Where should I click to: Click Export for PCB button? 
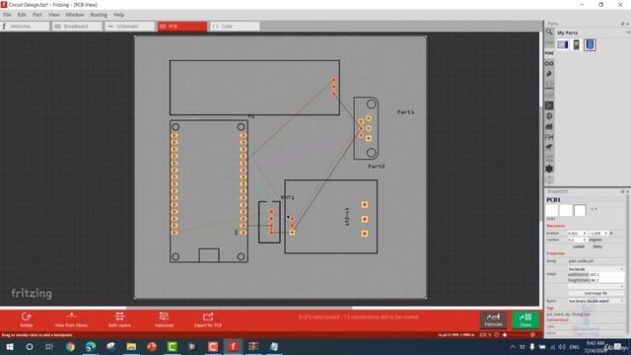(208, 319)
